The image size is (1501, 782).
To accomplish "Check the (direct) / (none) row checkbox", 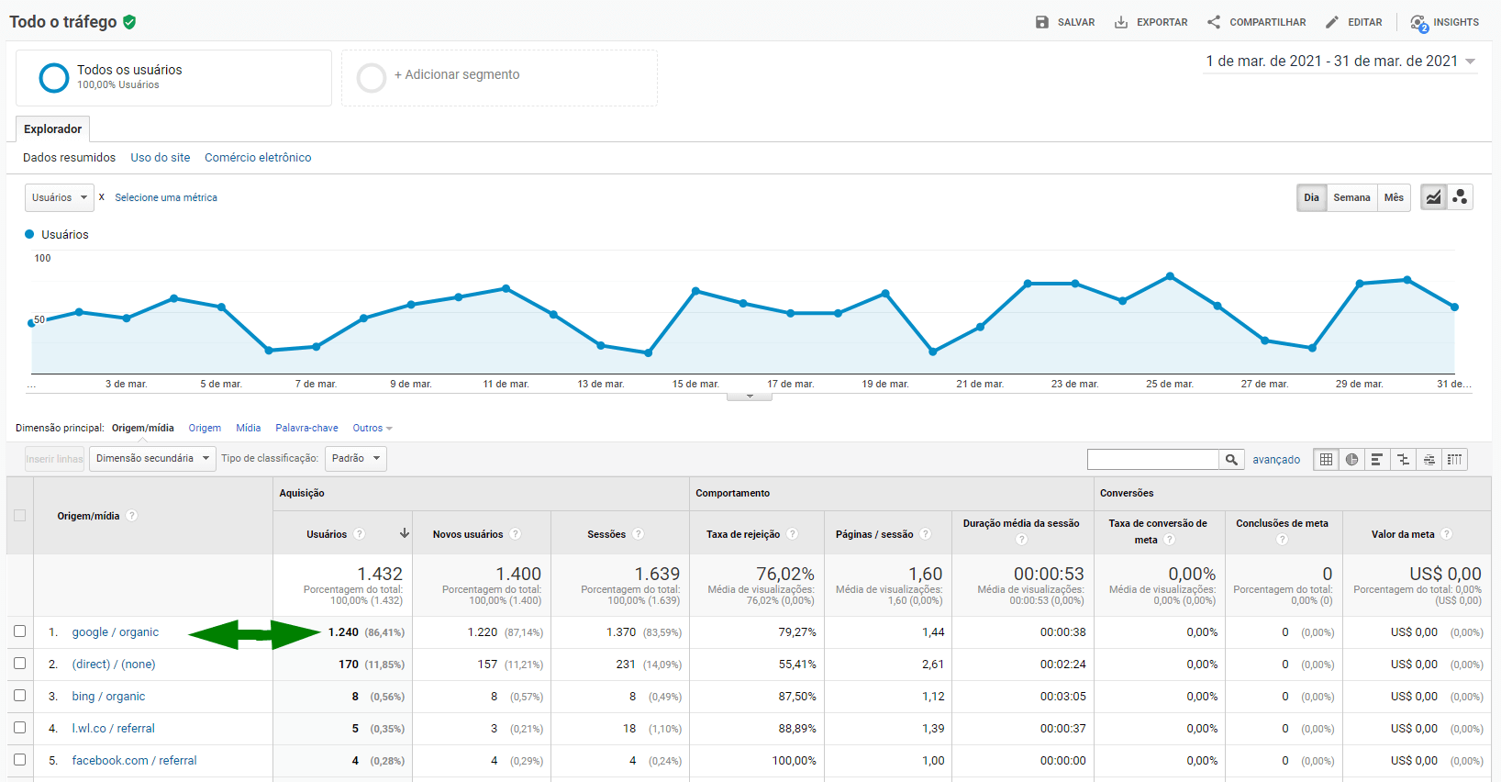I will [19, 664].
